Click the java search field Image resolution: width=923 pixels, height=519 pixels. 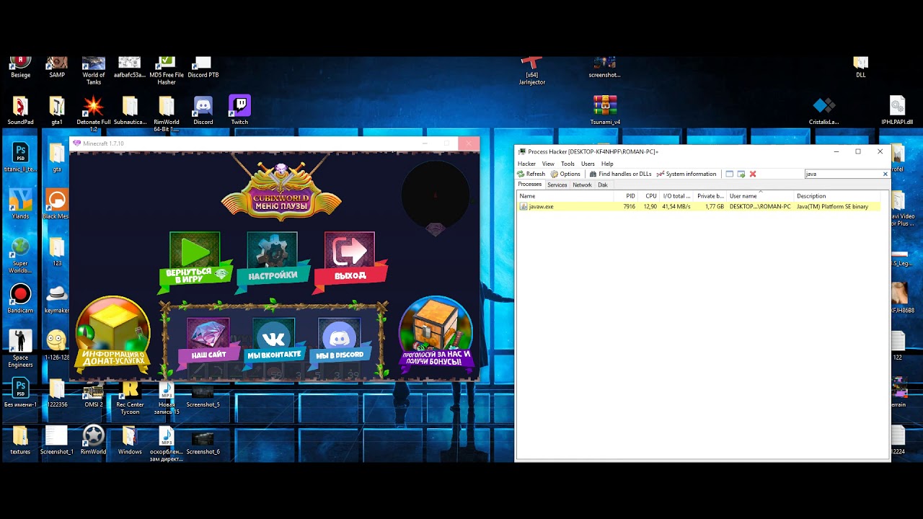click(x=842, y=174)
